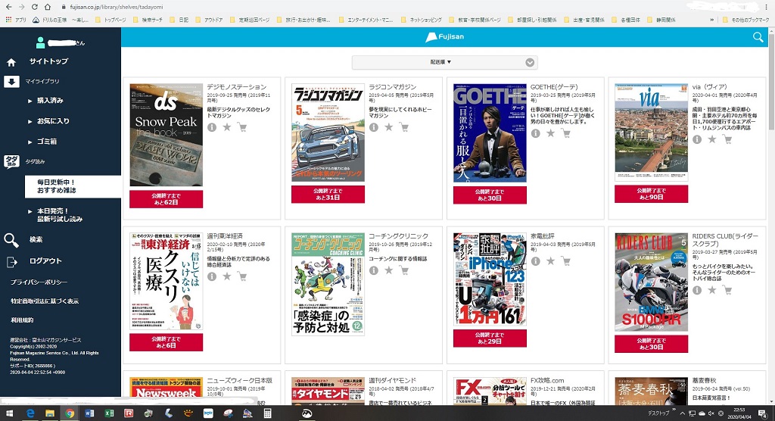This screenshot has width=775, height=421.
Task: Open info icon for 週刊東洋経済
Action: click(x=212, y=276)
